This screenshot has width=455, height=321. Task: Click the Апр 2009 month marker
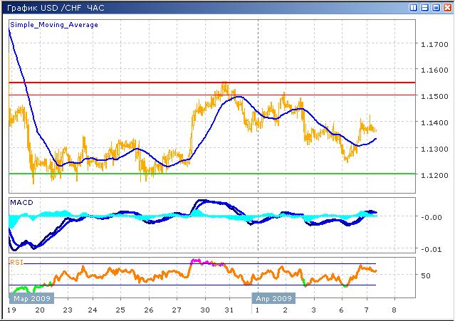point(273,299)
